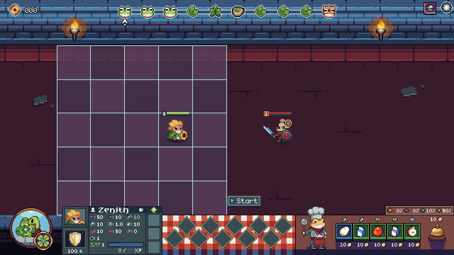454x255 pixels.
Task: Click the first frog stage marker
Action: point(124,12)
